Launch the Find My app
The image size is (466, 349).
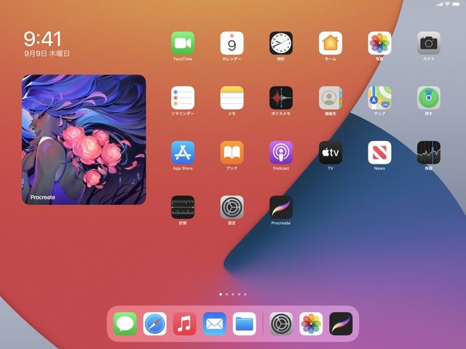(x=429, y=98)
